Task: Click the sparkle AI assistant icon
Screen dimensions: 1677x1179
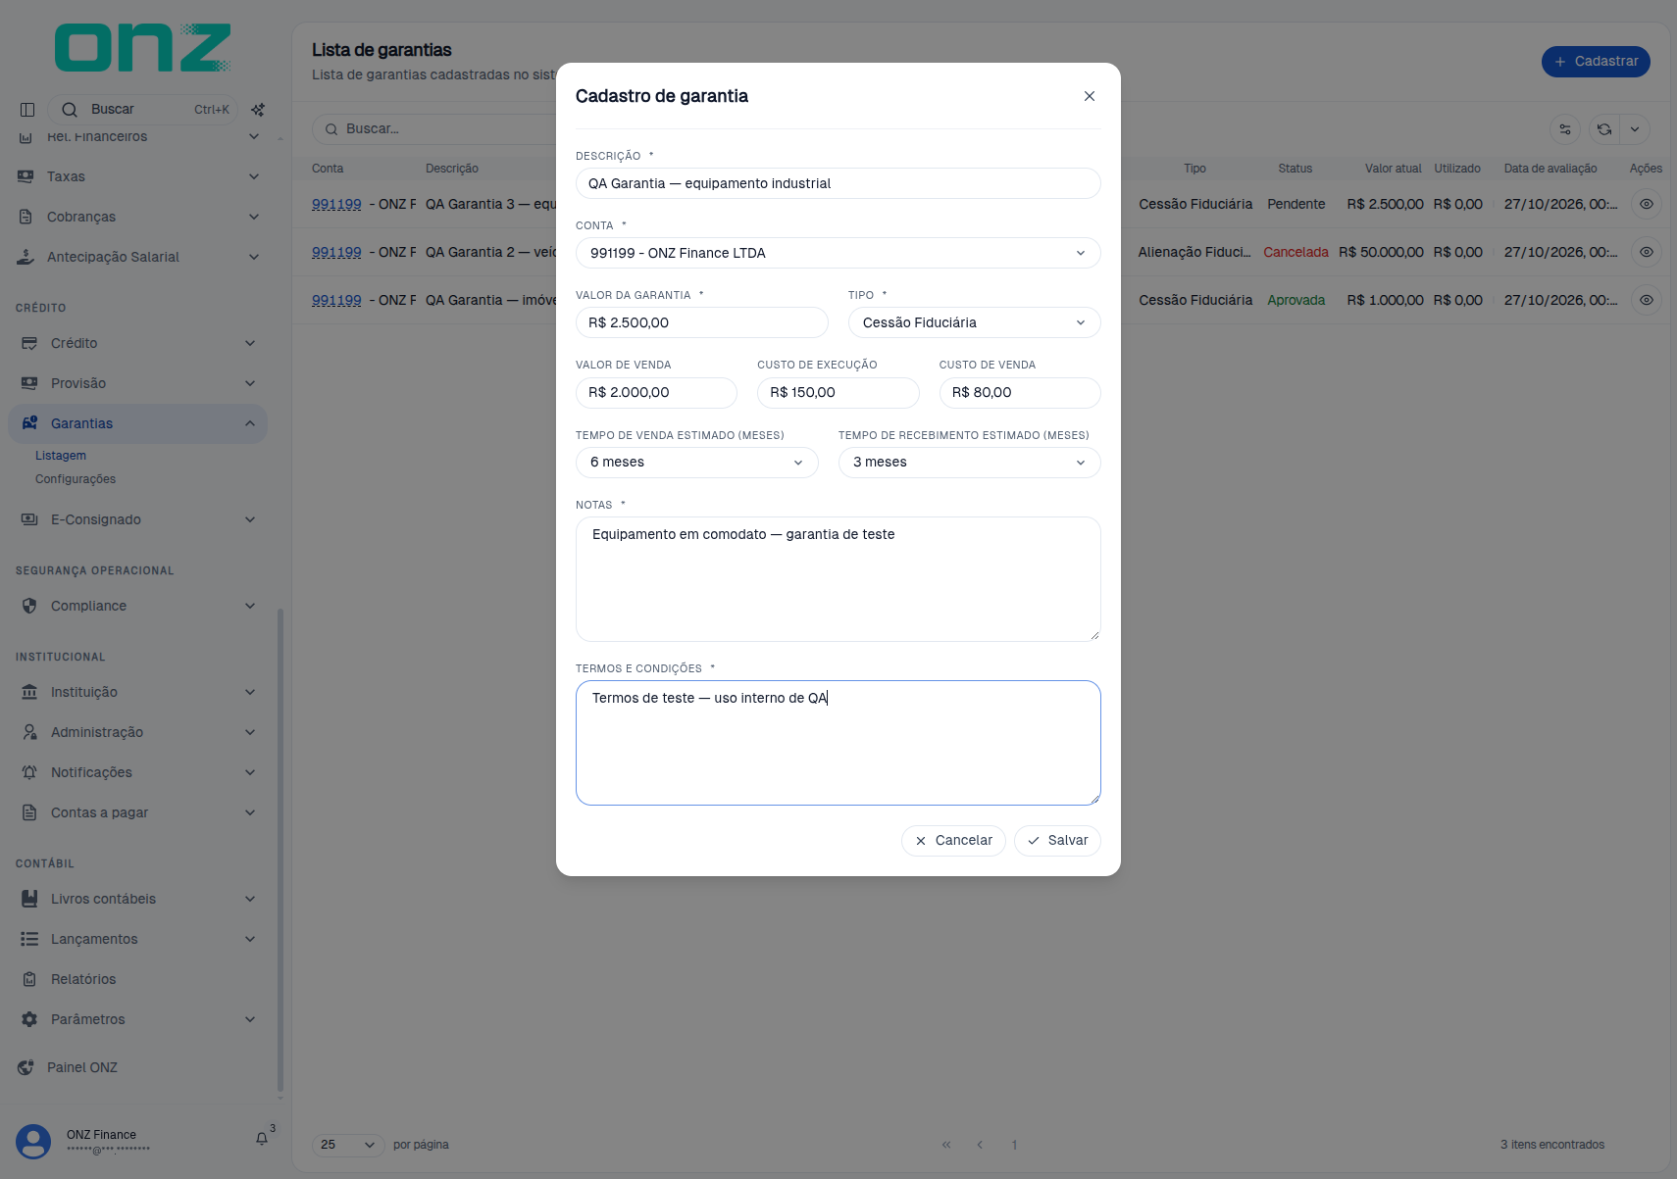Action: pos(258,110)
